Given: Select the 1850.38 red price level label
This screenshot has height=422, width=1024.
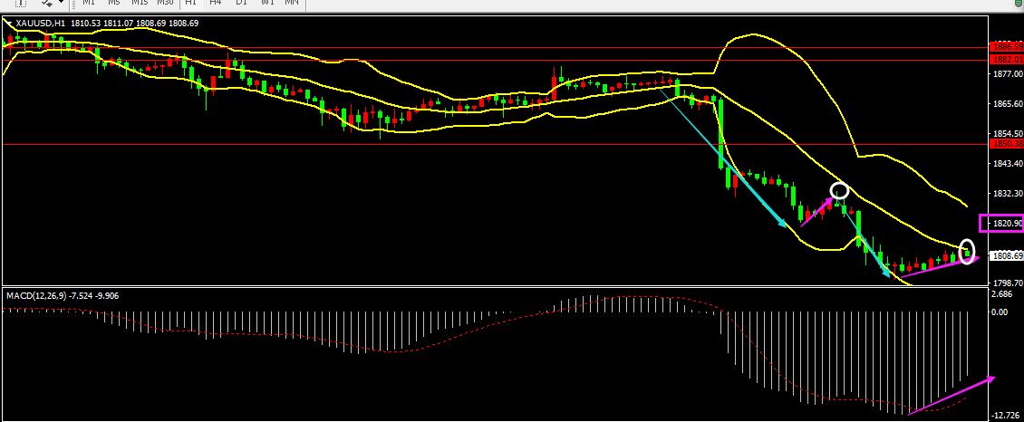Looking at the screenshot, I should (x=1006, y=143).
